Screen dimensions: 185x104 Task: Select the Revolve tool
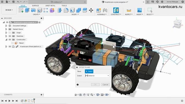pyautogui.click(x=34, y=10)
